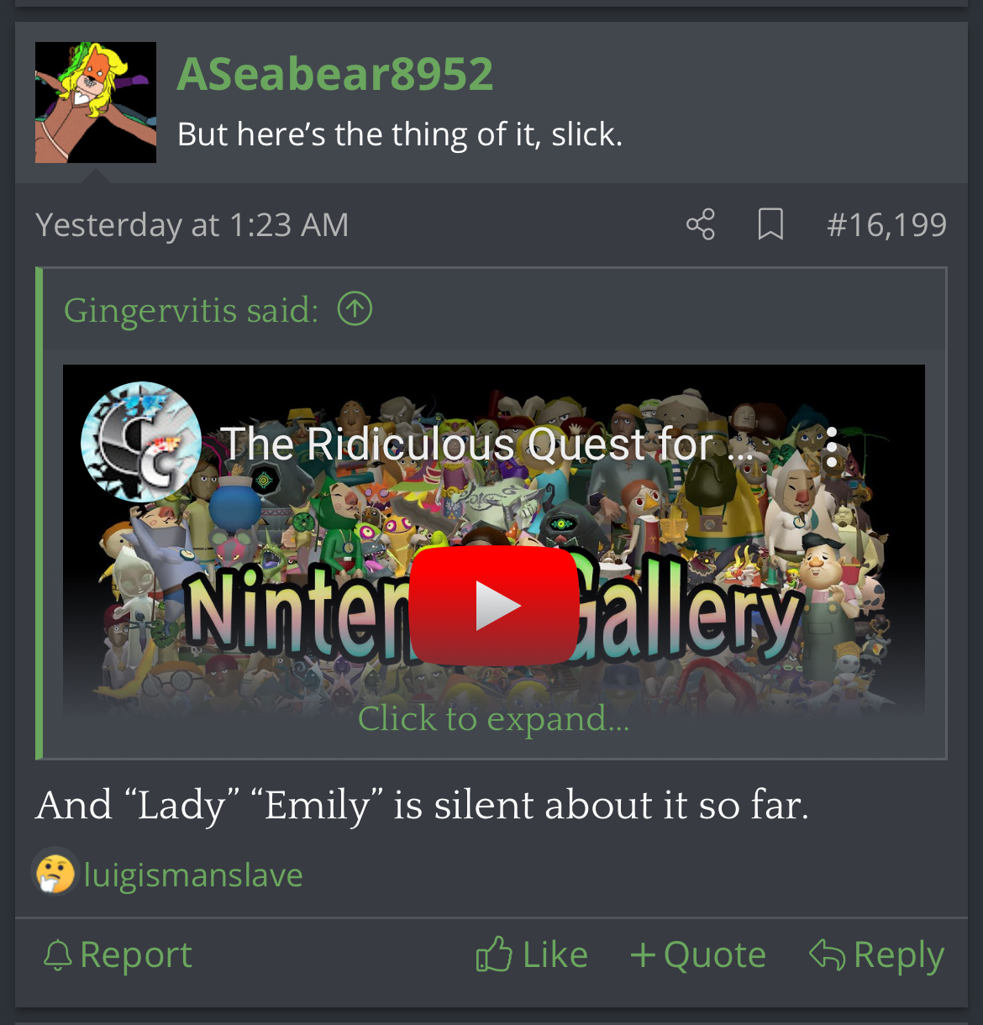Open the luigismanslave reactions link
The image size is (983, 1025).
(193, 875)
